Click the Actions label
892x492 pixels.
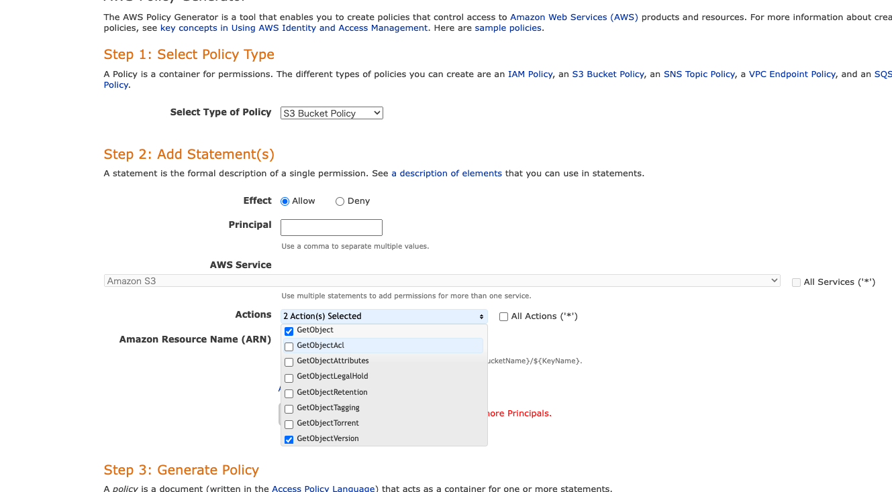[253, 314]
